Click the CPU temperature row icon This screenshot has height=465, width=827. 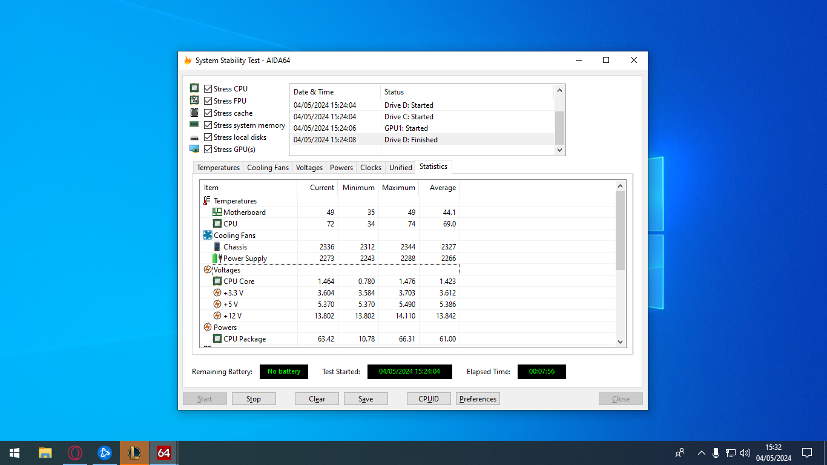pos(217,223)
